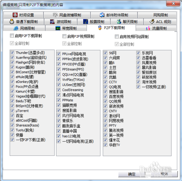Open the ACL 规则 tab
The width and height of the screenshot is (182, 181).
pyautogui.click(x=160, y=22)
